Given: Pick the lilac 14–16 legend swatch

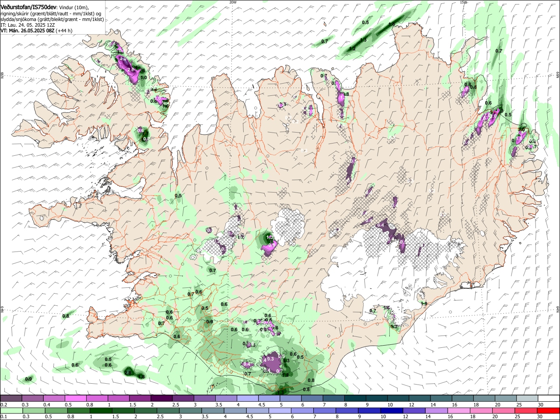Looking at the screenshot, I should point(437,410).
